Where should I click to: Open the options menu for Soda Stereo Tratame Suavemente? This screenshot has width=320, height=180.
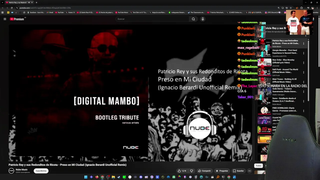[303, 91]
